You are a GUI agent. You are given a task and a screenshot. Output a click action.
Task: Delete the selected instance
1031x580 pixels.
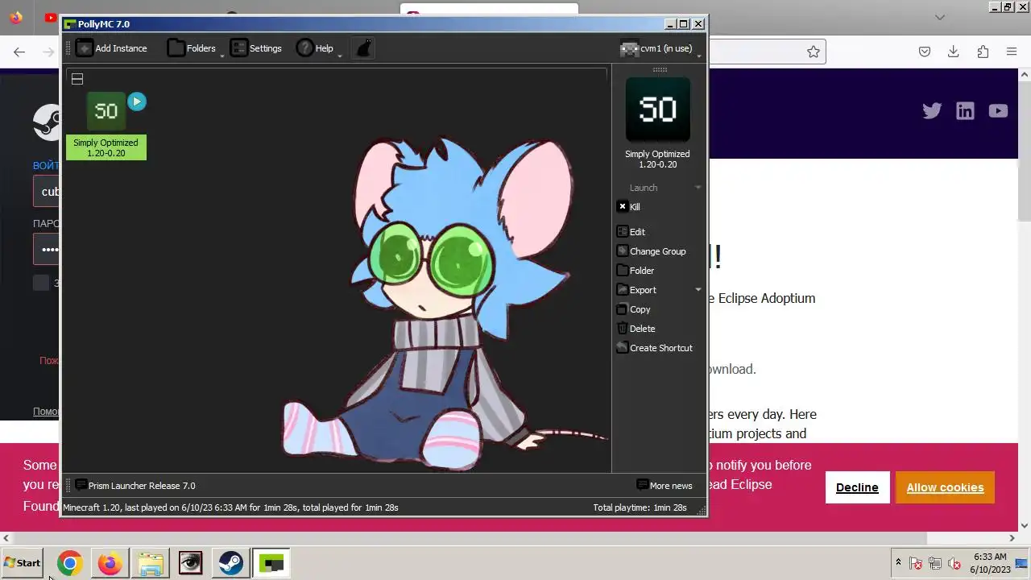[x=636, y=329]
